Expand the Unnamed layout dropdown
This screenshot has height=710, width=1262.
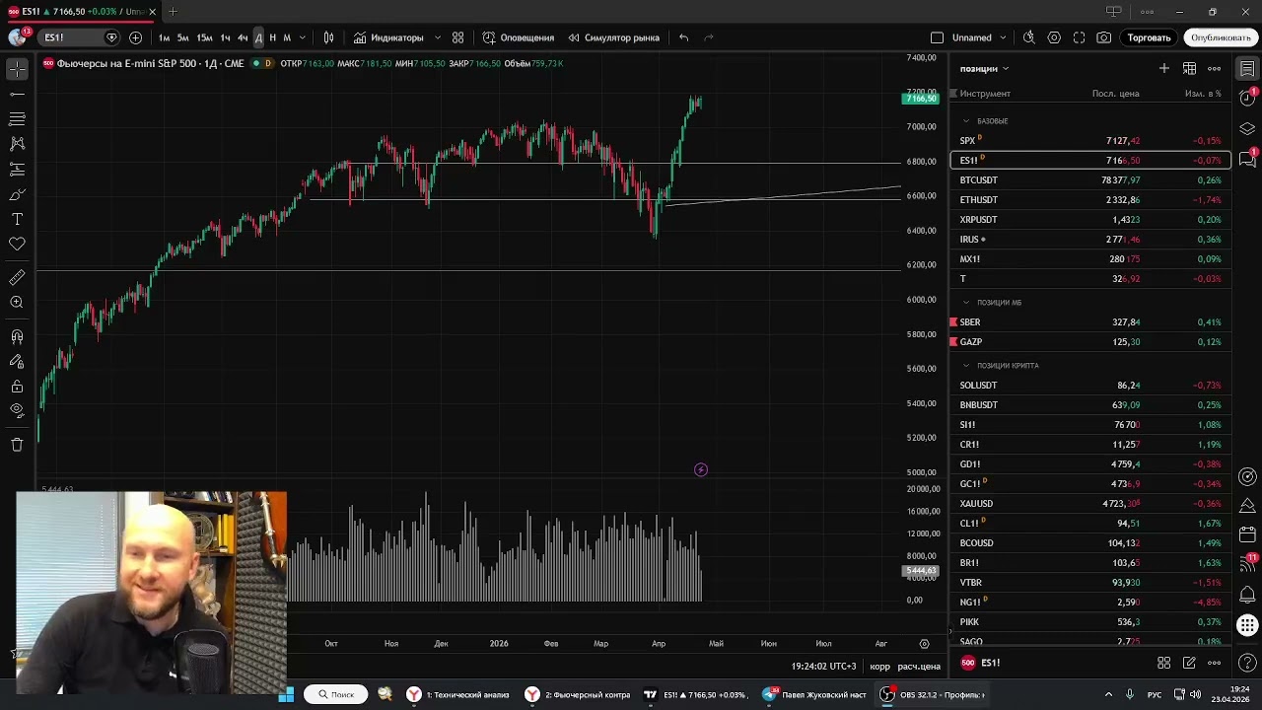[x=1003, y=37]
